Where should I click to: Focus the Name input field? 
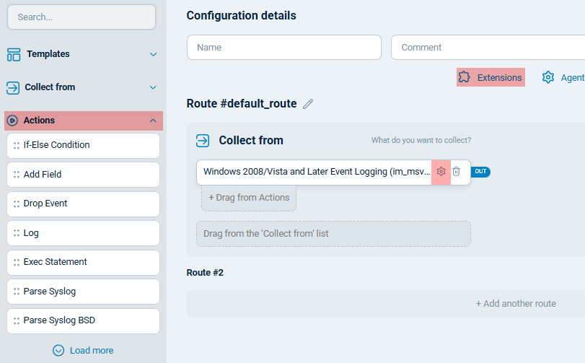[x=283, y=48]
